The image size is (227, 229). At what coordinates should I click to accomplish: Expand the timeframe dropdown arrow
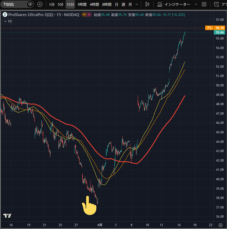tap(137, 4)
